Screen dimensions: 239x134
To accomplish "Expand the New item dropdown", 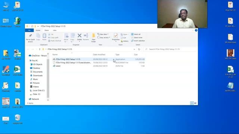I will pyautogui.click(x=103, y=34).
